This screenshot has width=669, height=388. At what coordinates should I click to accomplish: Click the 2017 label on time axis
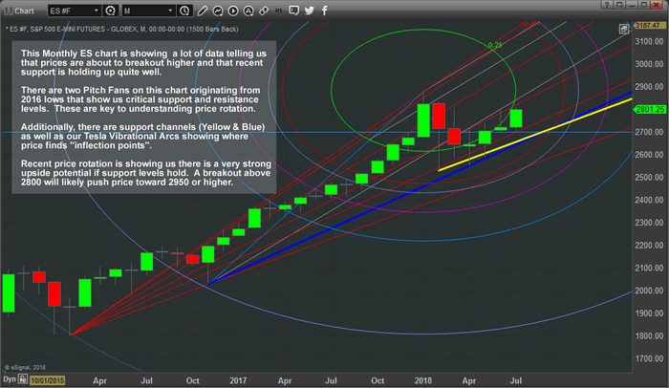[x=238, y=380]
